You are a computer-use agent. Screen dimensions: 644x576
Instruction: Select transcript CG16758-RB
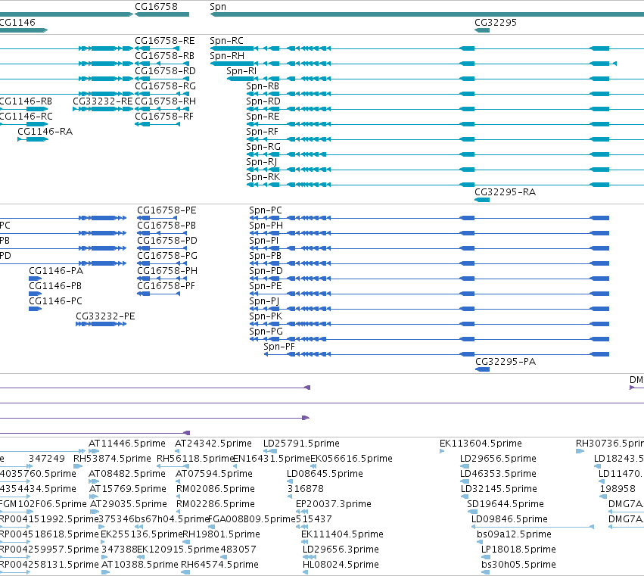point(165,56)
